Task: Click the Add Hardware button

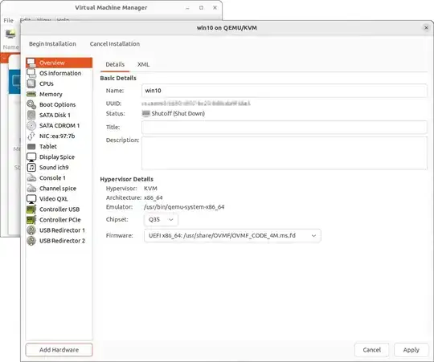Action: [59, 350]
